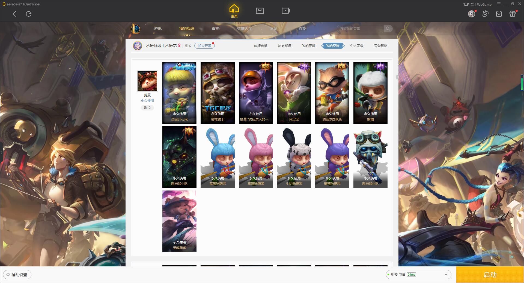Open the dark green 欧米伽小队 skin card

(x=179, y=157)
